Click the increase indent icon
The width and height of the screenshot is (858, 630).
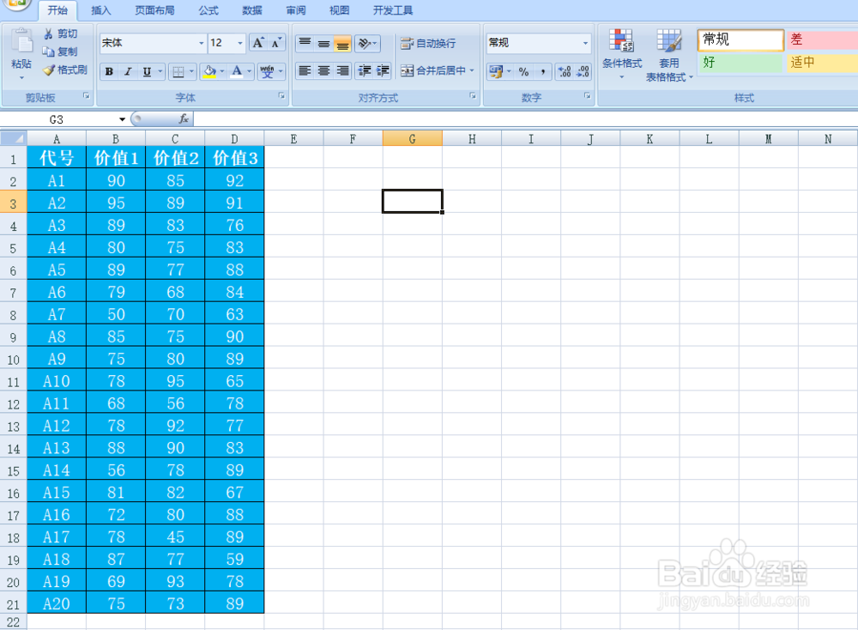383,70
